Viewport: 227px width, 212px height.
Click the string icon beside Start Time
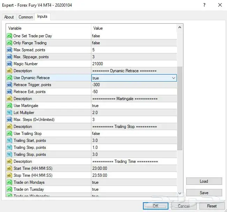pos(9,168)
